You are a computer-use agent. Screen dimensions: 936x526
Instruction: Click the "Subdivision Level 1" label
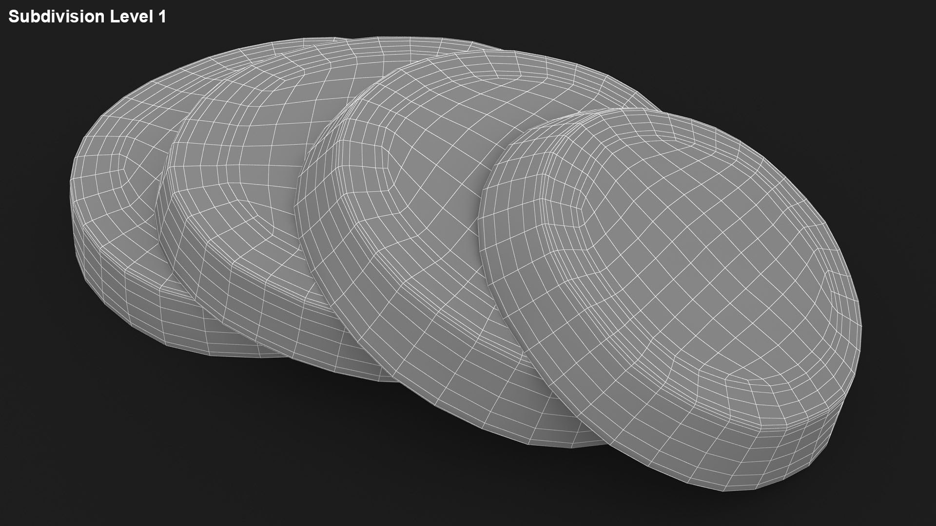pyautogui.click(x=88, y=17)
